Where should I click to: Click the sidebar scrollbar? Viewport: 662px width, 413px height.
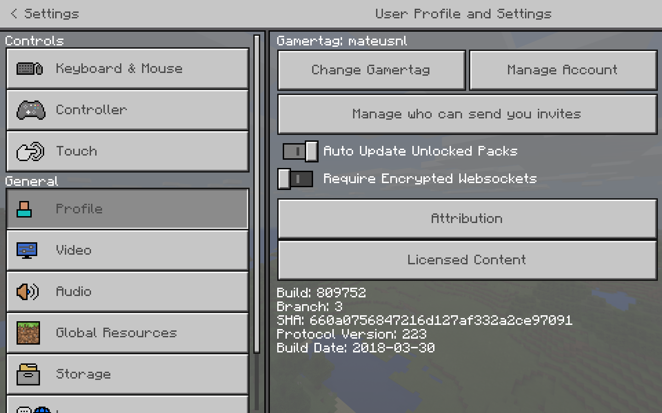(x=257, y=194)
